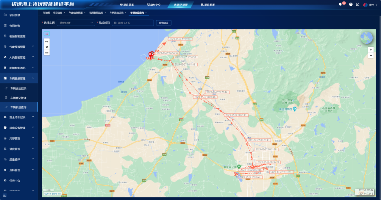Select the distance measure arrow tool
The width and height of the screenshot is (381, 200).
47,42
